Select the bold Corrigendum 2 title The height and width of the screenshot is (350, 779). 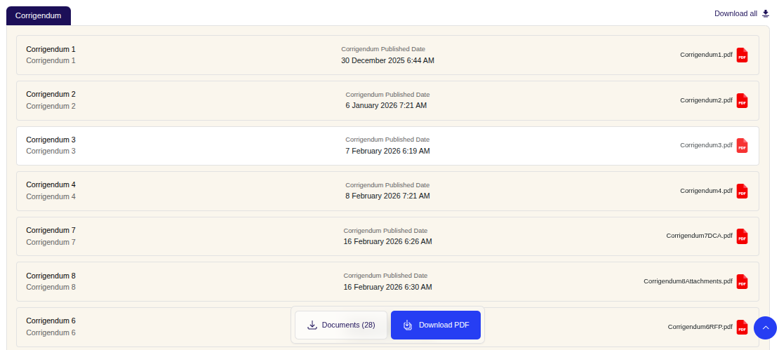pos(51,94)
